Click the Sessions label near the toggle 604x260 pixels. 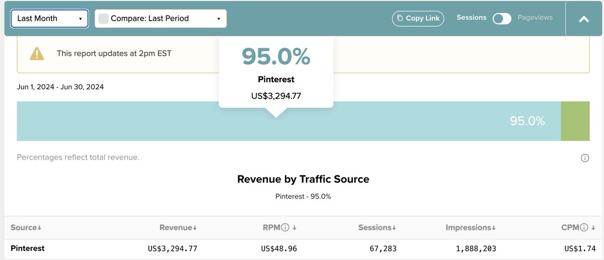click(472, 18)
